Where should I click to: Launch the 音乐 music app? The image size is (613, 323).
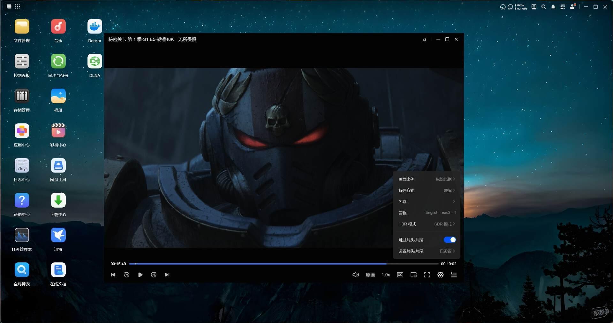[x=58, y=26]
